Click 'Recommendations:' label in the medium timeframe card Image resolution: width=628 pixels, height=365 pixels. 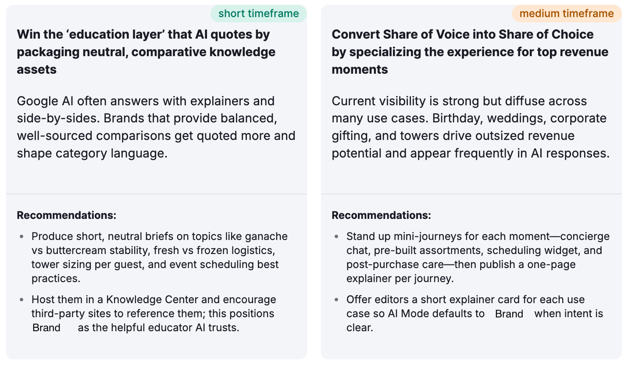coord(382,215)
